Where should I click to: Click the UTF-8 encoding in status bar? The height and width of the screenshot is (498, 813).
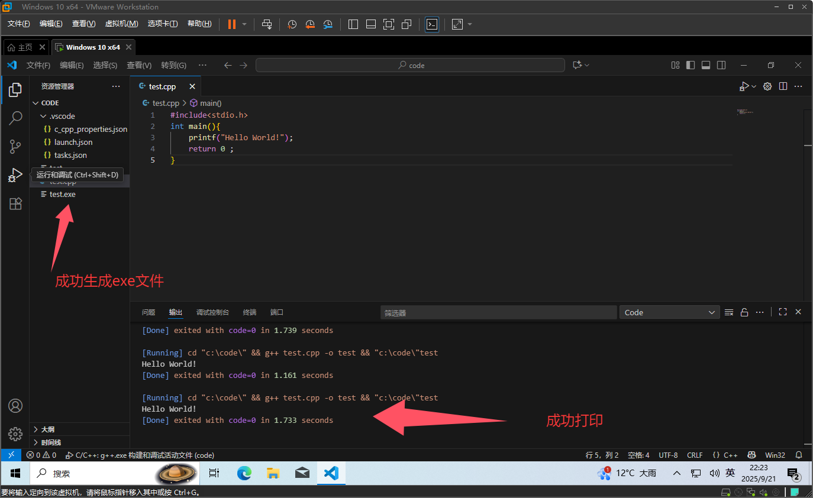(x=668, y=455)
